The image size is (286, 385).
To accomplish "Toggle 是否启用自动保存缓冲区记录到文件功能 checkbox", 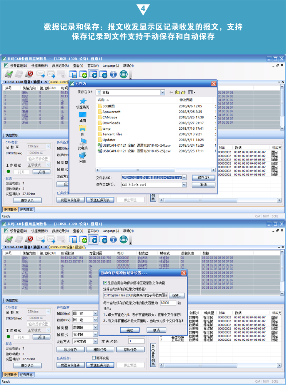I will 105,283.
